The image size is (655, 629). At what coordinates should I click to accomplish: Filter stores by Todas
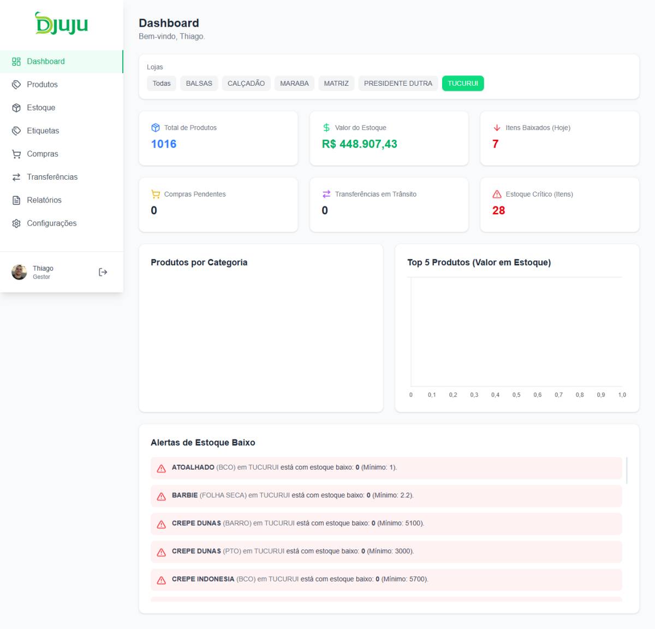pos(162,84)
